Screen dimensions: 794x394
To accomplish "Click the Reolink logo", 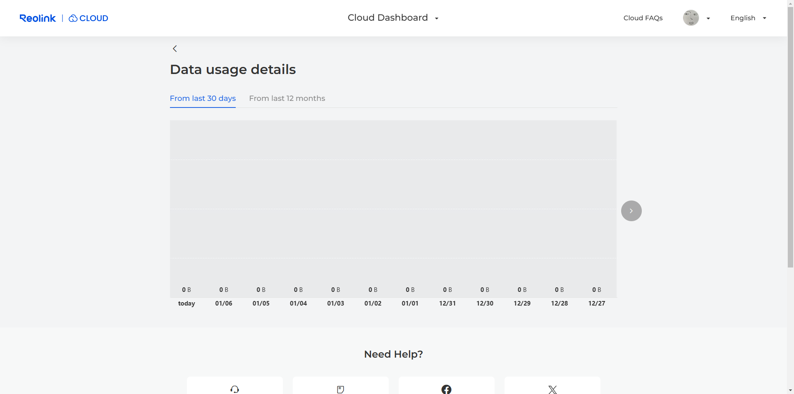I will 38,18.
